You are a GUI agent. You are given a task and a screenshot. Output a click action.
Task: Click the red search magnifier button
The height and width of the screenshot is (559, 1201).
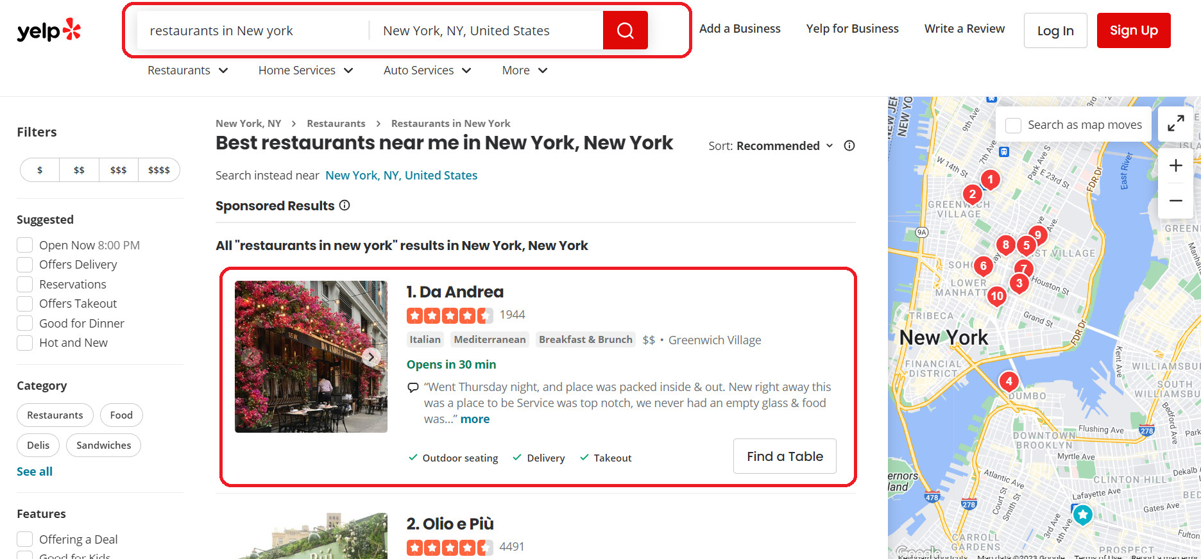click(625, 30)
